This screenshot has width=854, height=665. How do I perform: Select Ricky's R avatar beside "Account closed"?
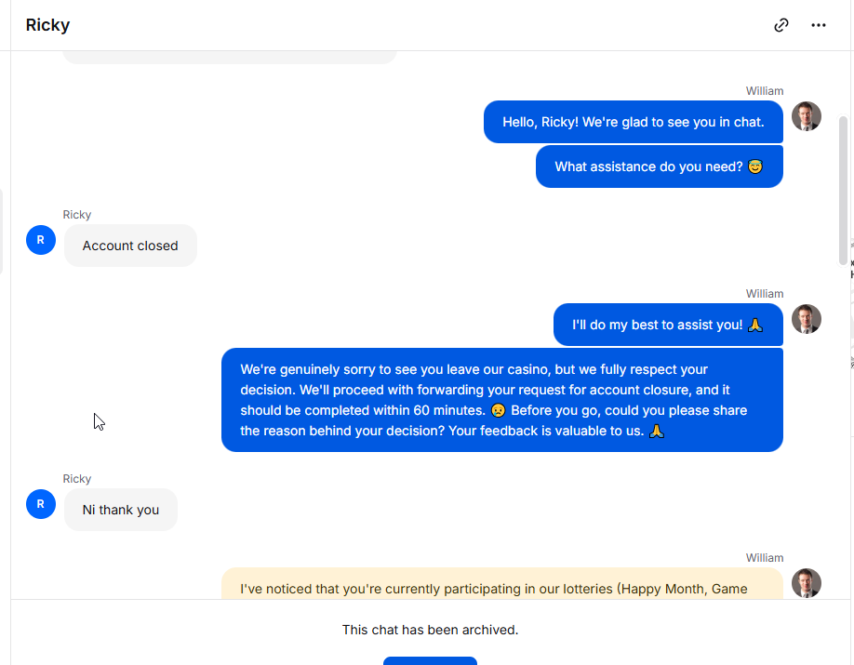coord(41,240)
